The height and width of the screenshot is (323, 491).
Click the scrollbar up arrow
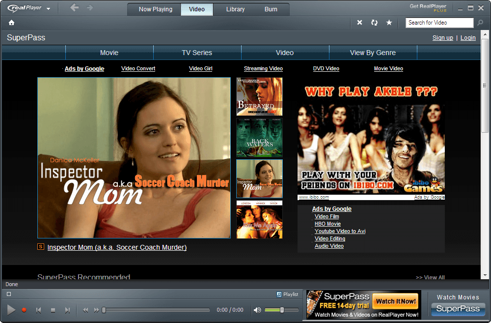pos(485,34)
